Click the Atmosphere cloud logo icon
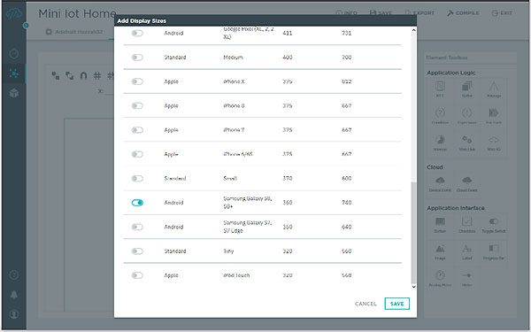Image resolution: width=531 pixels, height=332 pixels. pos(14,14)
